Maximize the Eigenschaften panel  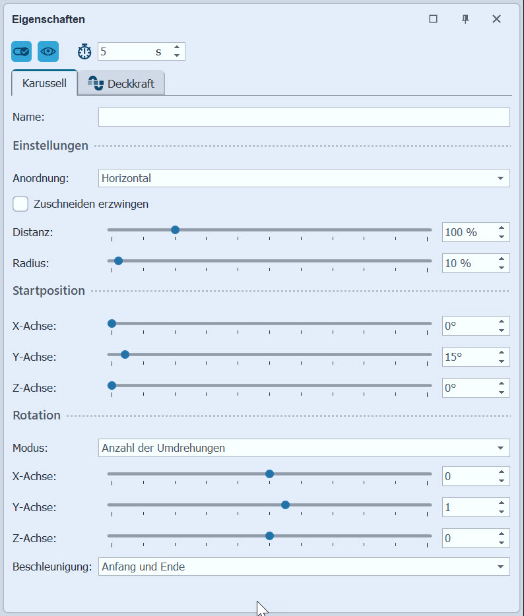tap(434, 19)
